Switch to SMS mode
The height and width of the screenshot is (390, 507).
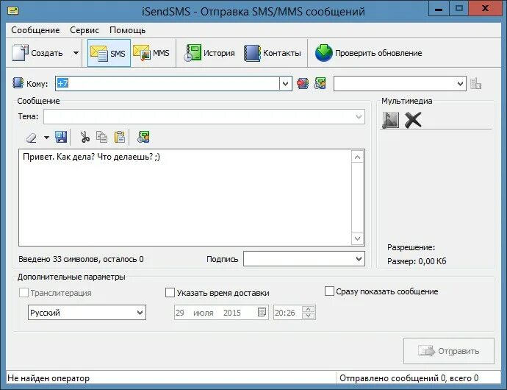109,53
